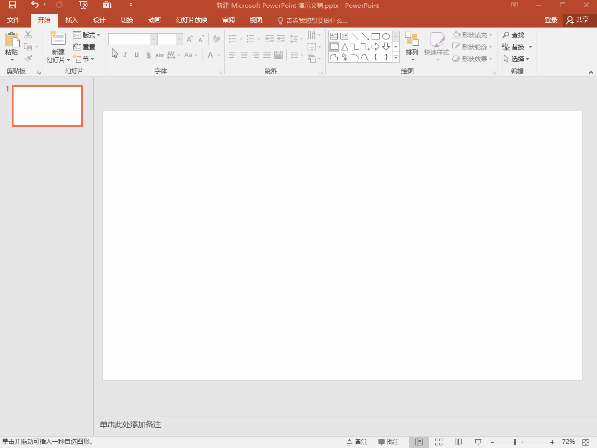Screen dimensions: 597x448
Task: Expand the shapes gallery with More arrow
Action: (x=396, y=57)
